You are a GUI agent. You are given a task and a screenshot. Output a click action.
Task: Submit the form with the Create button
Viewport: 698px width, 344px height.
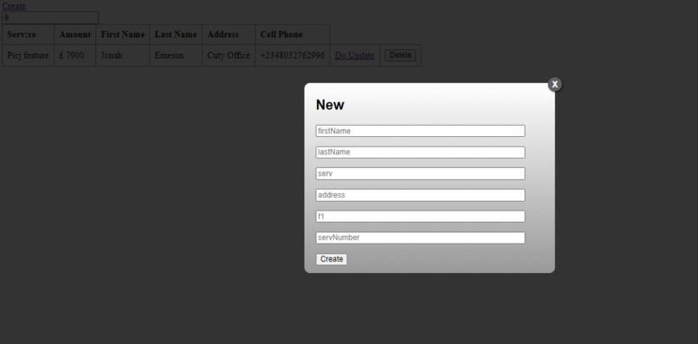coord(332,259)
